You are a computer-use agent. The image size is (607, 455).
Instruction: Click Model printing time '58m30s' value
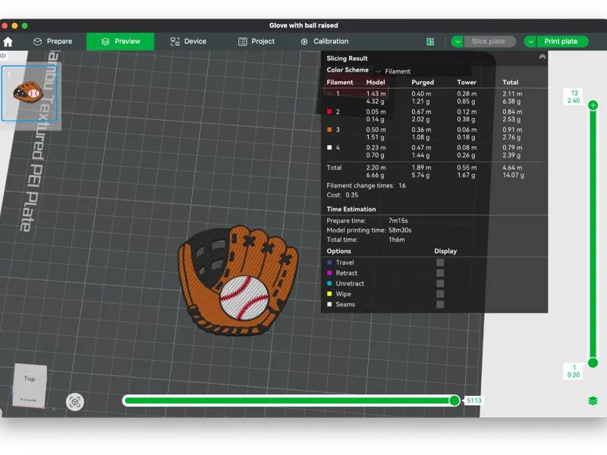400,231
